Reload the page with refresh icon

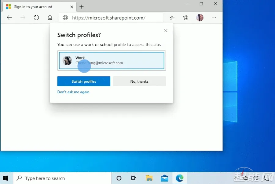(x=36, y=17)
